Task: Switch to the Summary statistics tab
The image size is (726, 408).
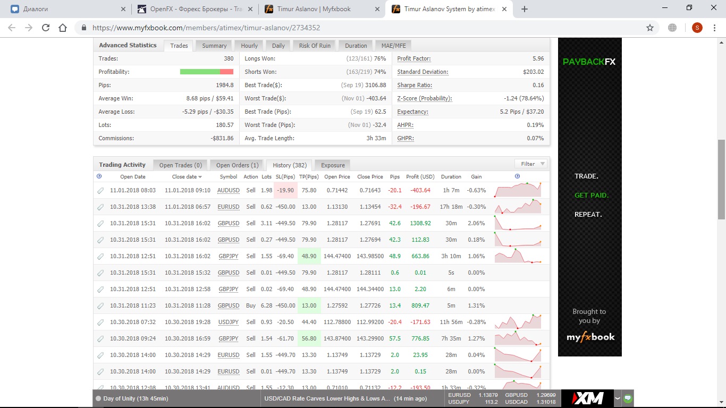Action: [214, 46]
